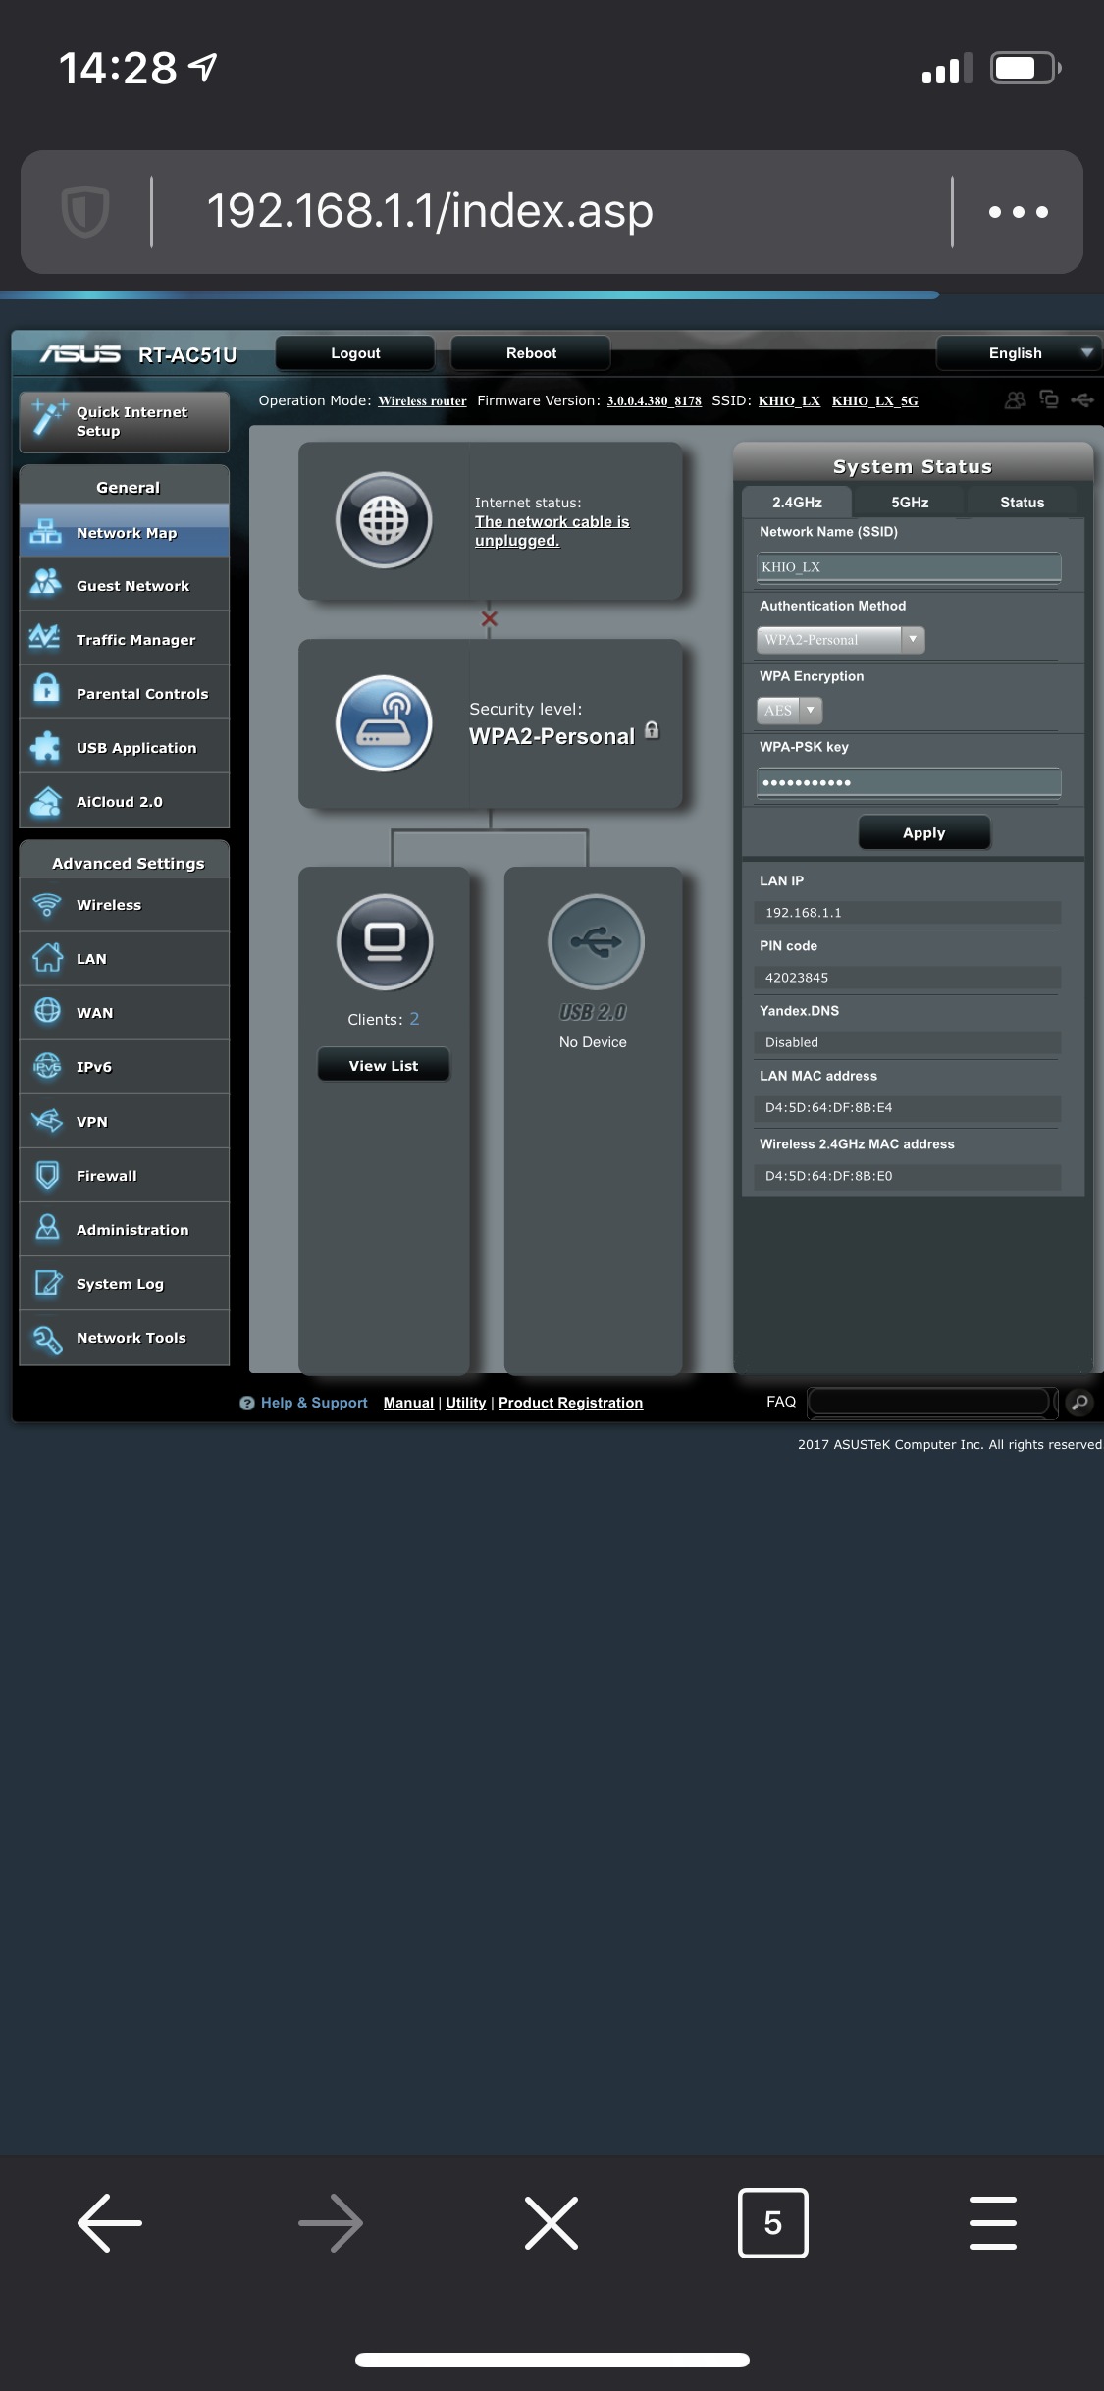Open the language dropdown English
The width and height of the screenshot is (1104, 2391).
(x=1019, y=352)
